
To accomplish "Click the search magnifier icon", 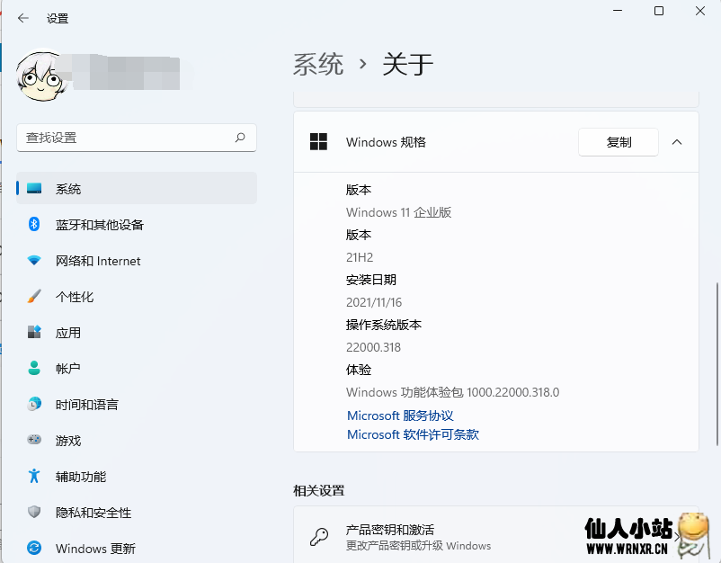I will (240, 138).
